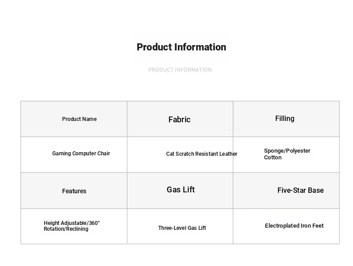The width and height of the screenshot is (353, 266).
Task: Click the Filling header cell
Action: coord(286,119)
